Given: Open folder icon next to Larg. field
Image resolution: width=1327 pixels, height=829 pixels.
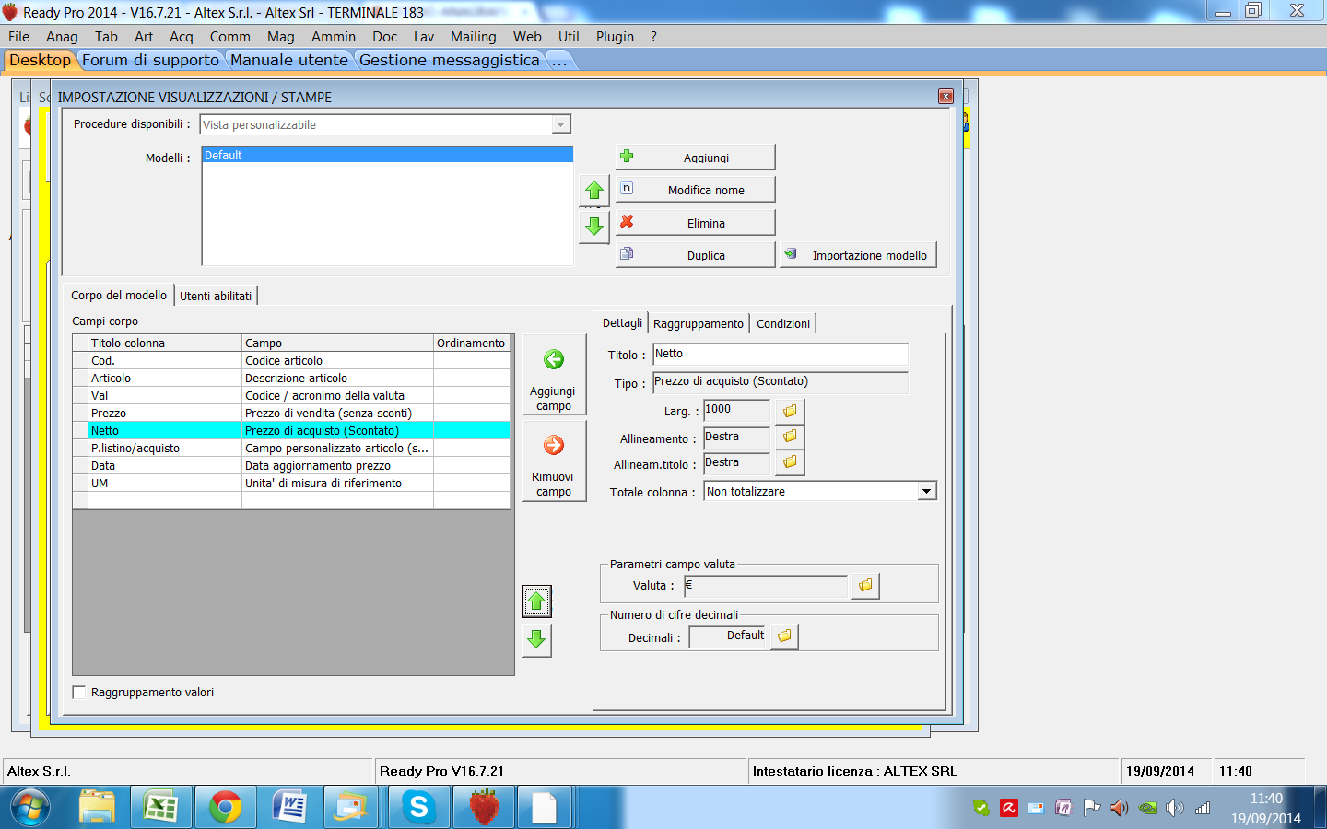Looking at the screenshot, I should [790, 411].
